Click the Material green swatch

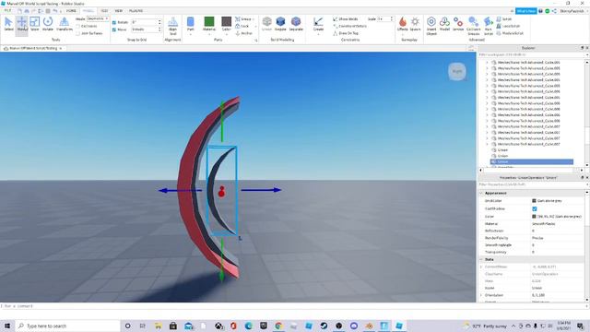pos(209,21)
